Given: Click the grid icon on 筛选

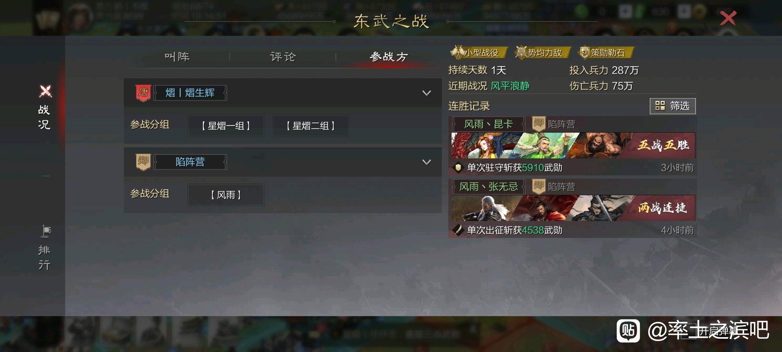Looking at the screenshot, I should coord(660,106).
